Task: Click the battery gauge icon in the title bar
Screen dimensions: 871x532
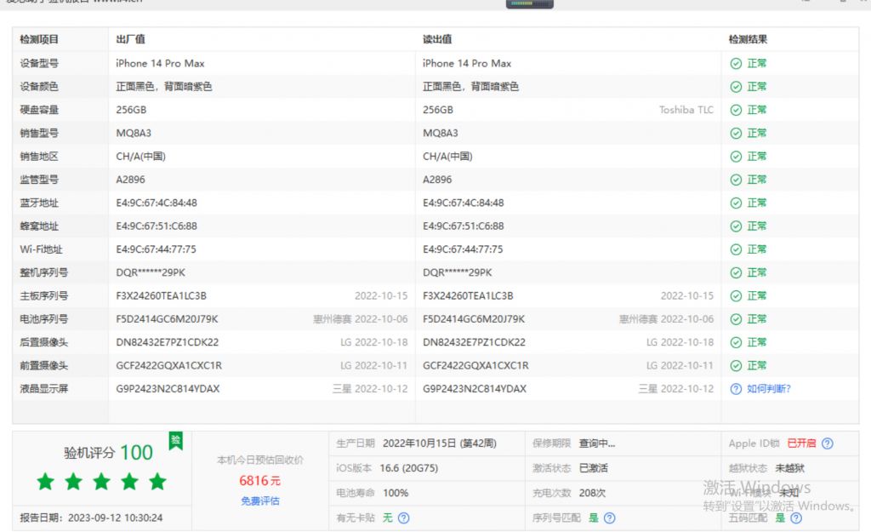Action: pos(528,4)
